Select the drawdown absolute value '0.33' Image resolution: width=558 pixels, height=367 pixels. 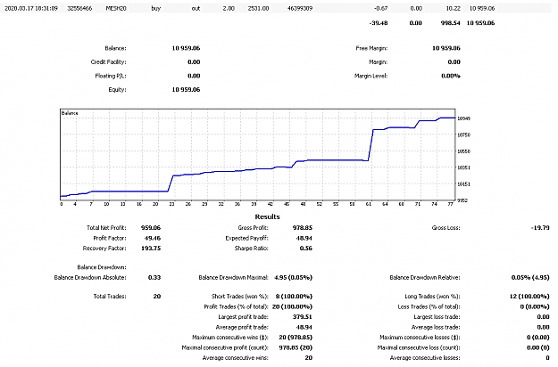154,278
